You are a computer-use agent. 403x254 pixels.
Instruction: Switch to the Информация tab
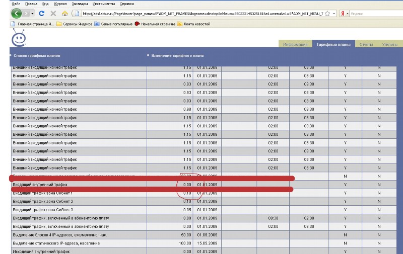[295, 45]
